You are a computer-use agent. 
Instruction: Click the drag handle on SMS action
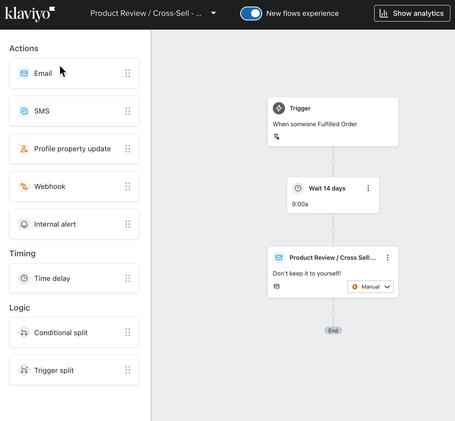pyautogui.click(x=128, y=111)
